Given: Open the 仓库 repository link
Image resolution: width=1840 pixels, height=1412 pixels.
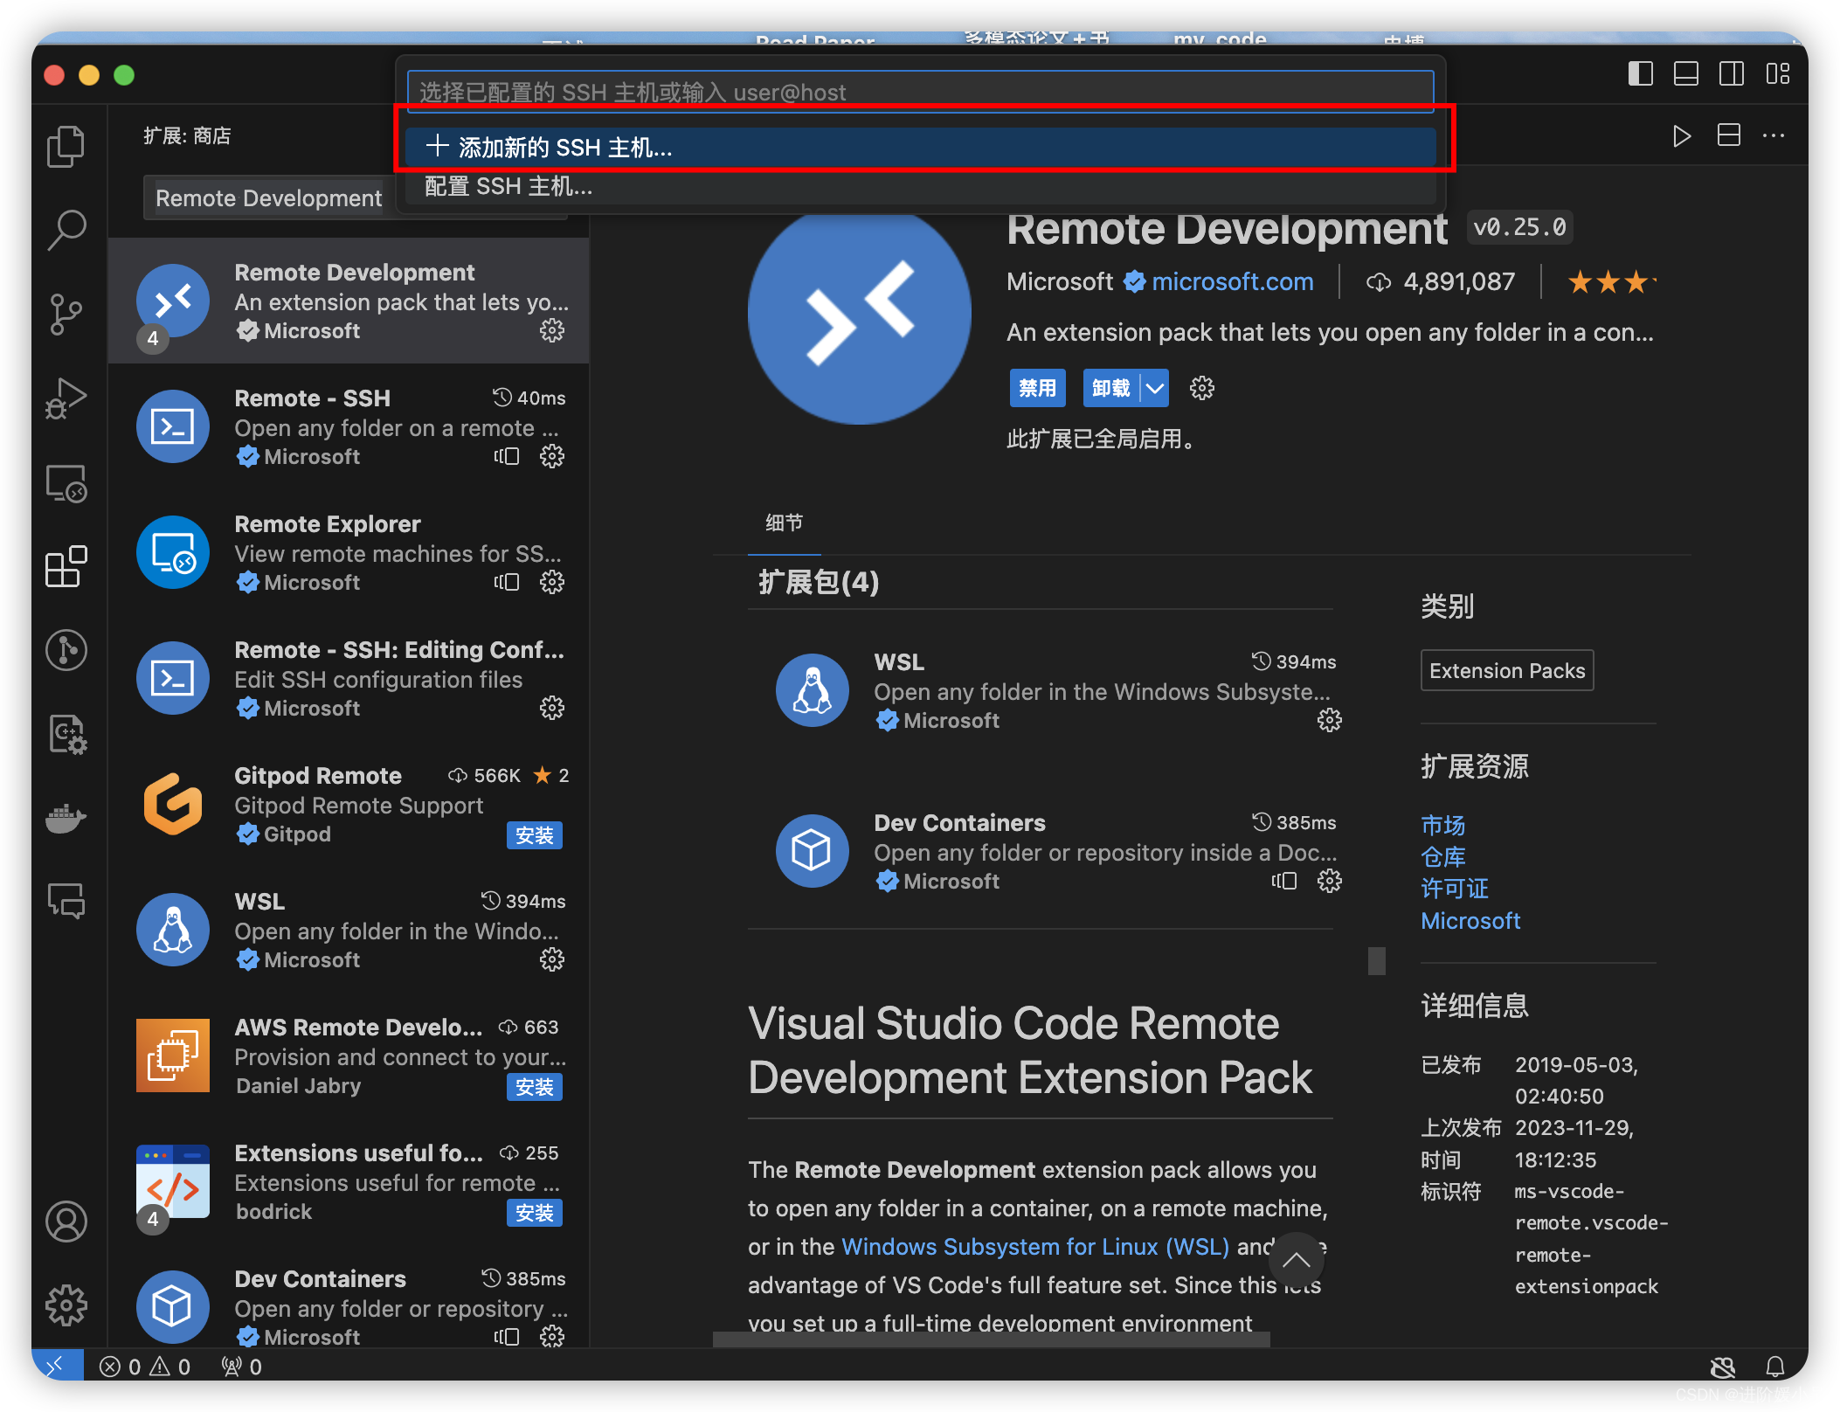Looking at the screenshot, I should [1442, 857].
